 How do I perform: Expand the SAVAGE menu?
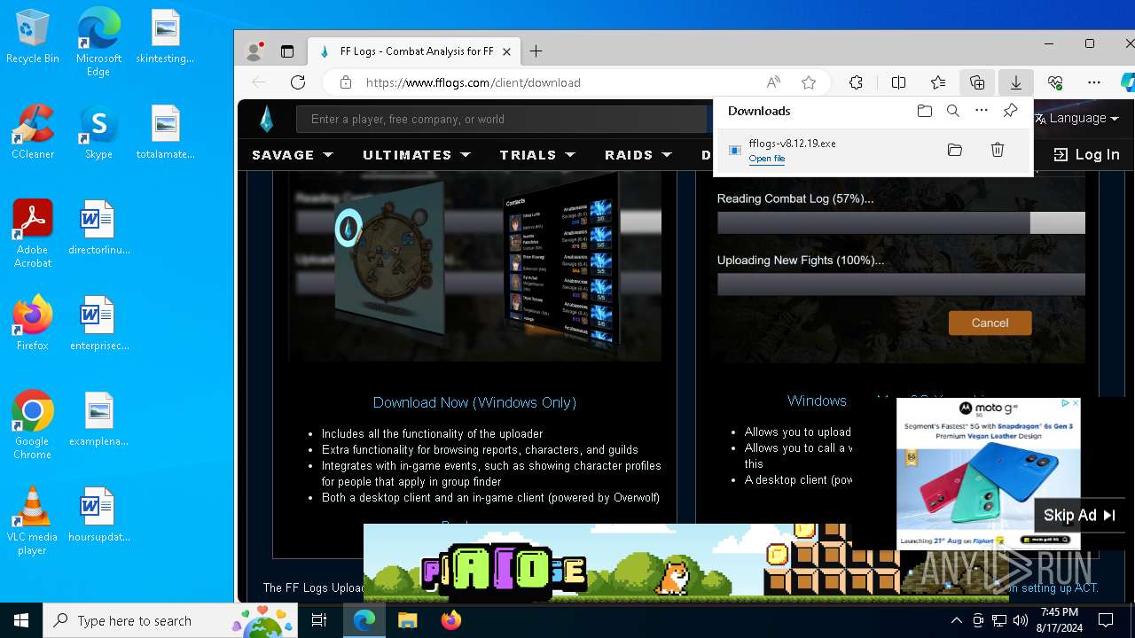point(293,154)
